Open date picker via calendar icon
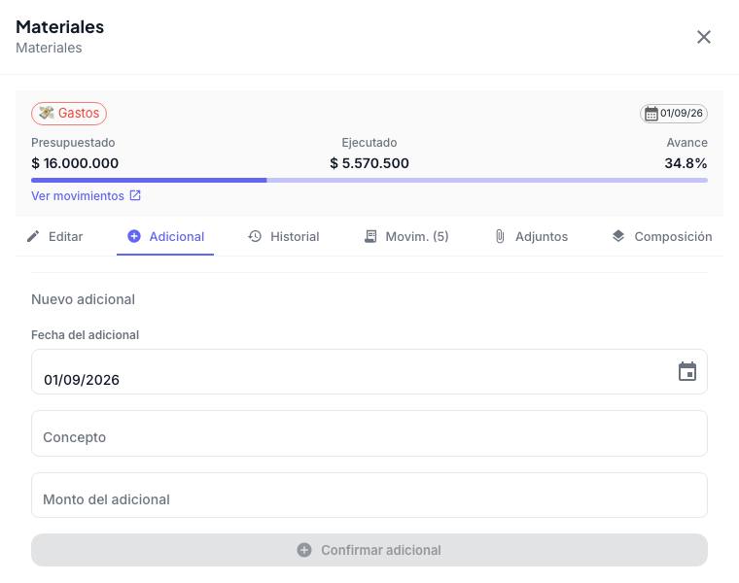739x583 pixels. pos(687,371)
